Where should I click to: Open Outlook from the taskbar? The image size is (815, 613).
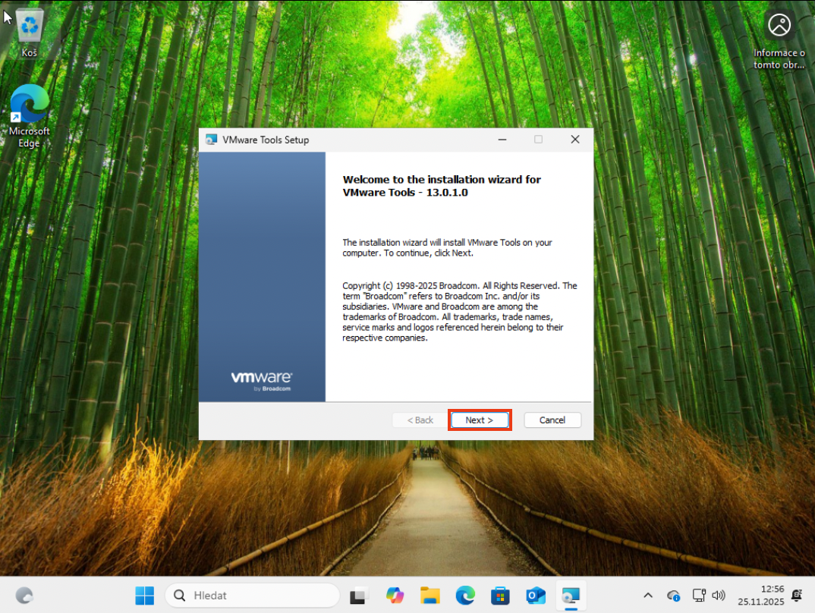coord(536,596)
